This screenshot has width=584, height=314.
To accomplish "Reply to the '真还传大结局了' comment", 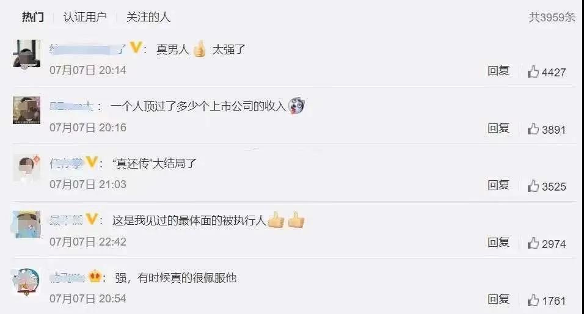I will point(498,185).
